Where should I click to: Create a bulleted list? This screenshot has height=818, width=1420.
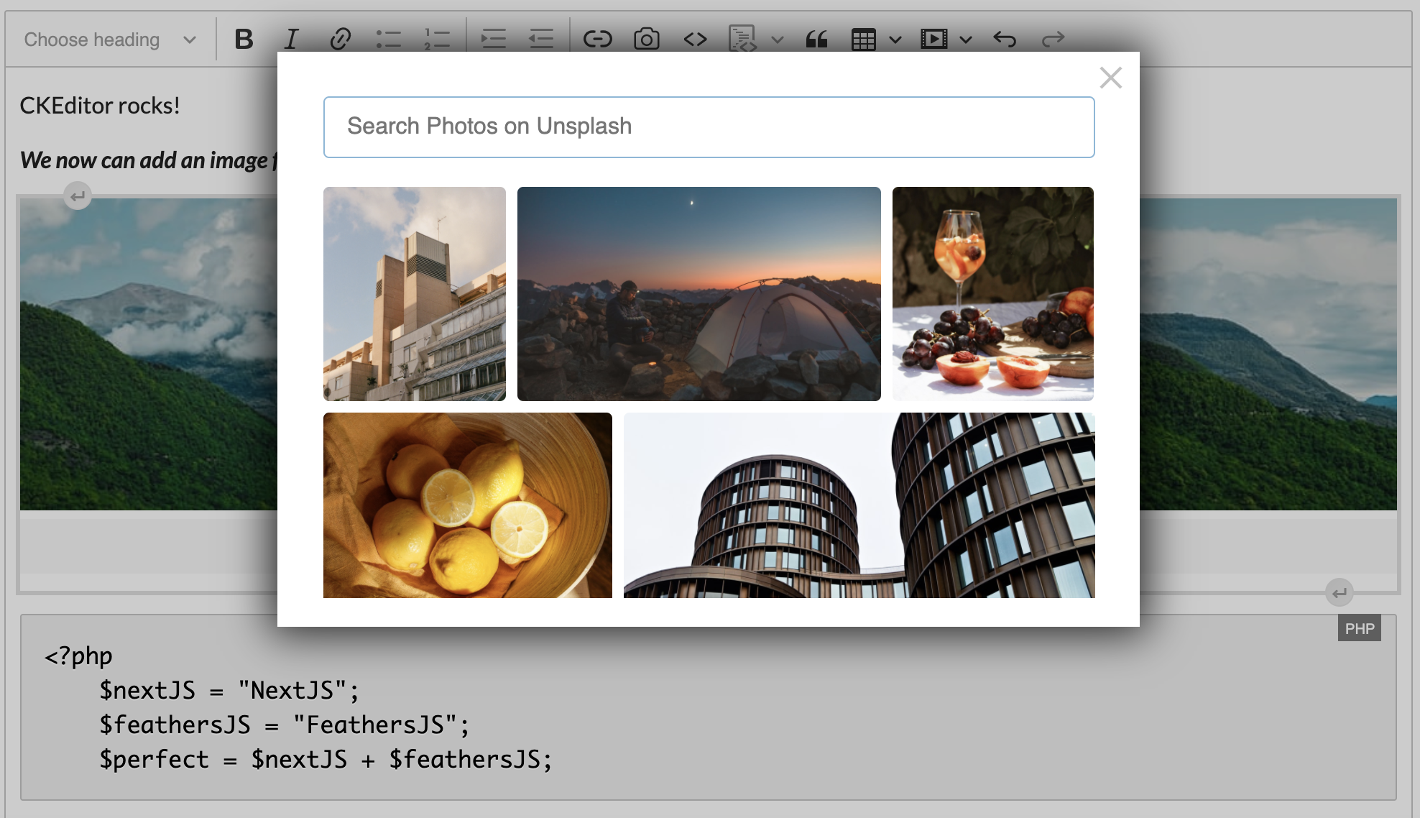[388, 39]
